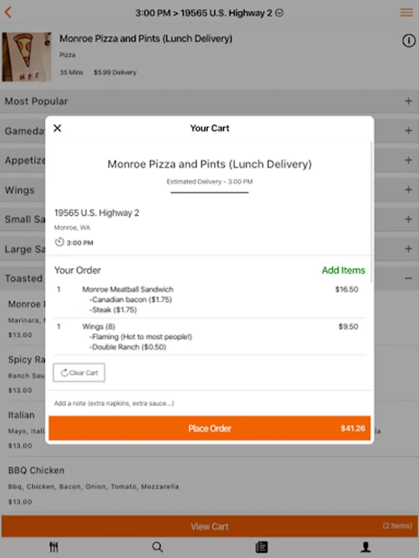Close the Your Cart dialog
This screenshot has height=558, width=419.
pyautogui.click(x=58, y=128)
